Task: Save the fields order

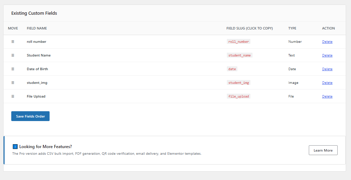Action: [31, 116]
